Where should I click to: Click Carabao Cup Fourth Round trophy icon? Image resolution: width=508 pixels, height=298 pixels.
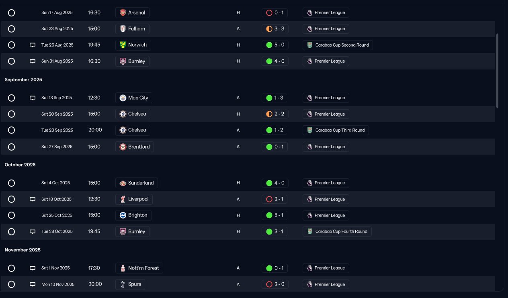[309, 232]
